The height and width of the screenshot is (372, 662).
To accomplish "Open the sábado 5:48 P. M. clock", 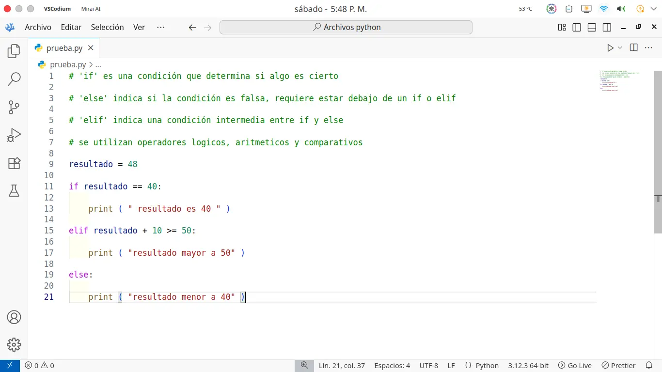I will coord(331,9).
